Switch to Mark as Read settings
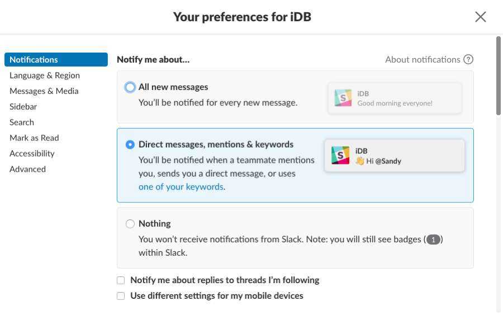This screenshot has width=503, height=315. [34, 138]
